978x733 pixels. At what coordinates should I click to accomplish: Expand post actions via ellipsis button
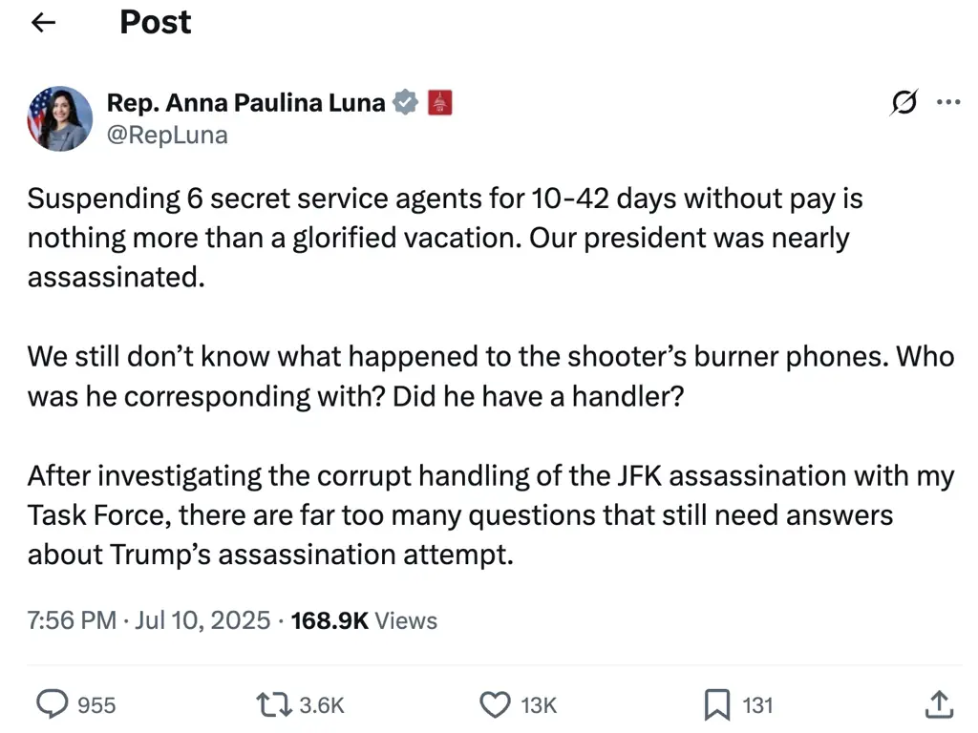[x=948, y=102]
